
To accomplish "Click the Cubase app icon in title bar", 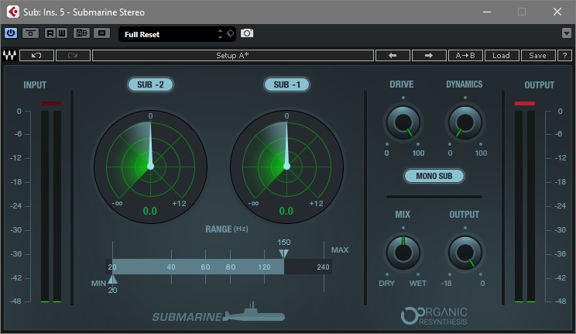I will click(x=13, y=12).
